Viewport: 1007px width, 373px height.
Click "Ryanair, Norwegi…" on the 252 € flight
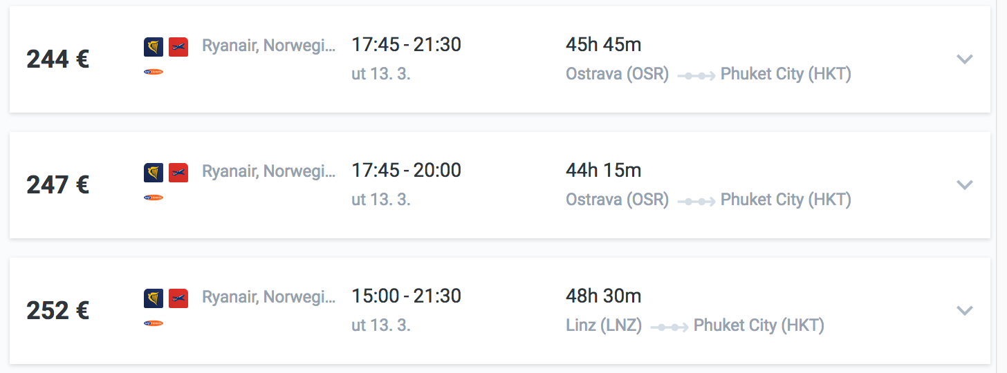coord(269,297)
